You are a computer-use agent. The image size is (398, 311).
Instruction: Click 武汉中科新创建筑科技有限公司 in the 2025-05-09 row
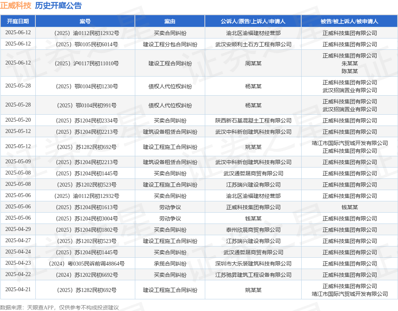(x=253, y=162)
